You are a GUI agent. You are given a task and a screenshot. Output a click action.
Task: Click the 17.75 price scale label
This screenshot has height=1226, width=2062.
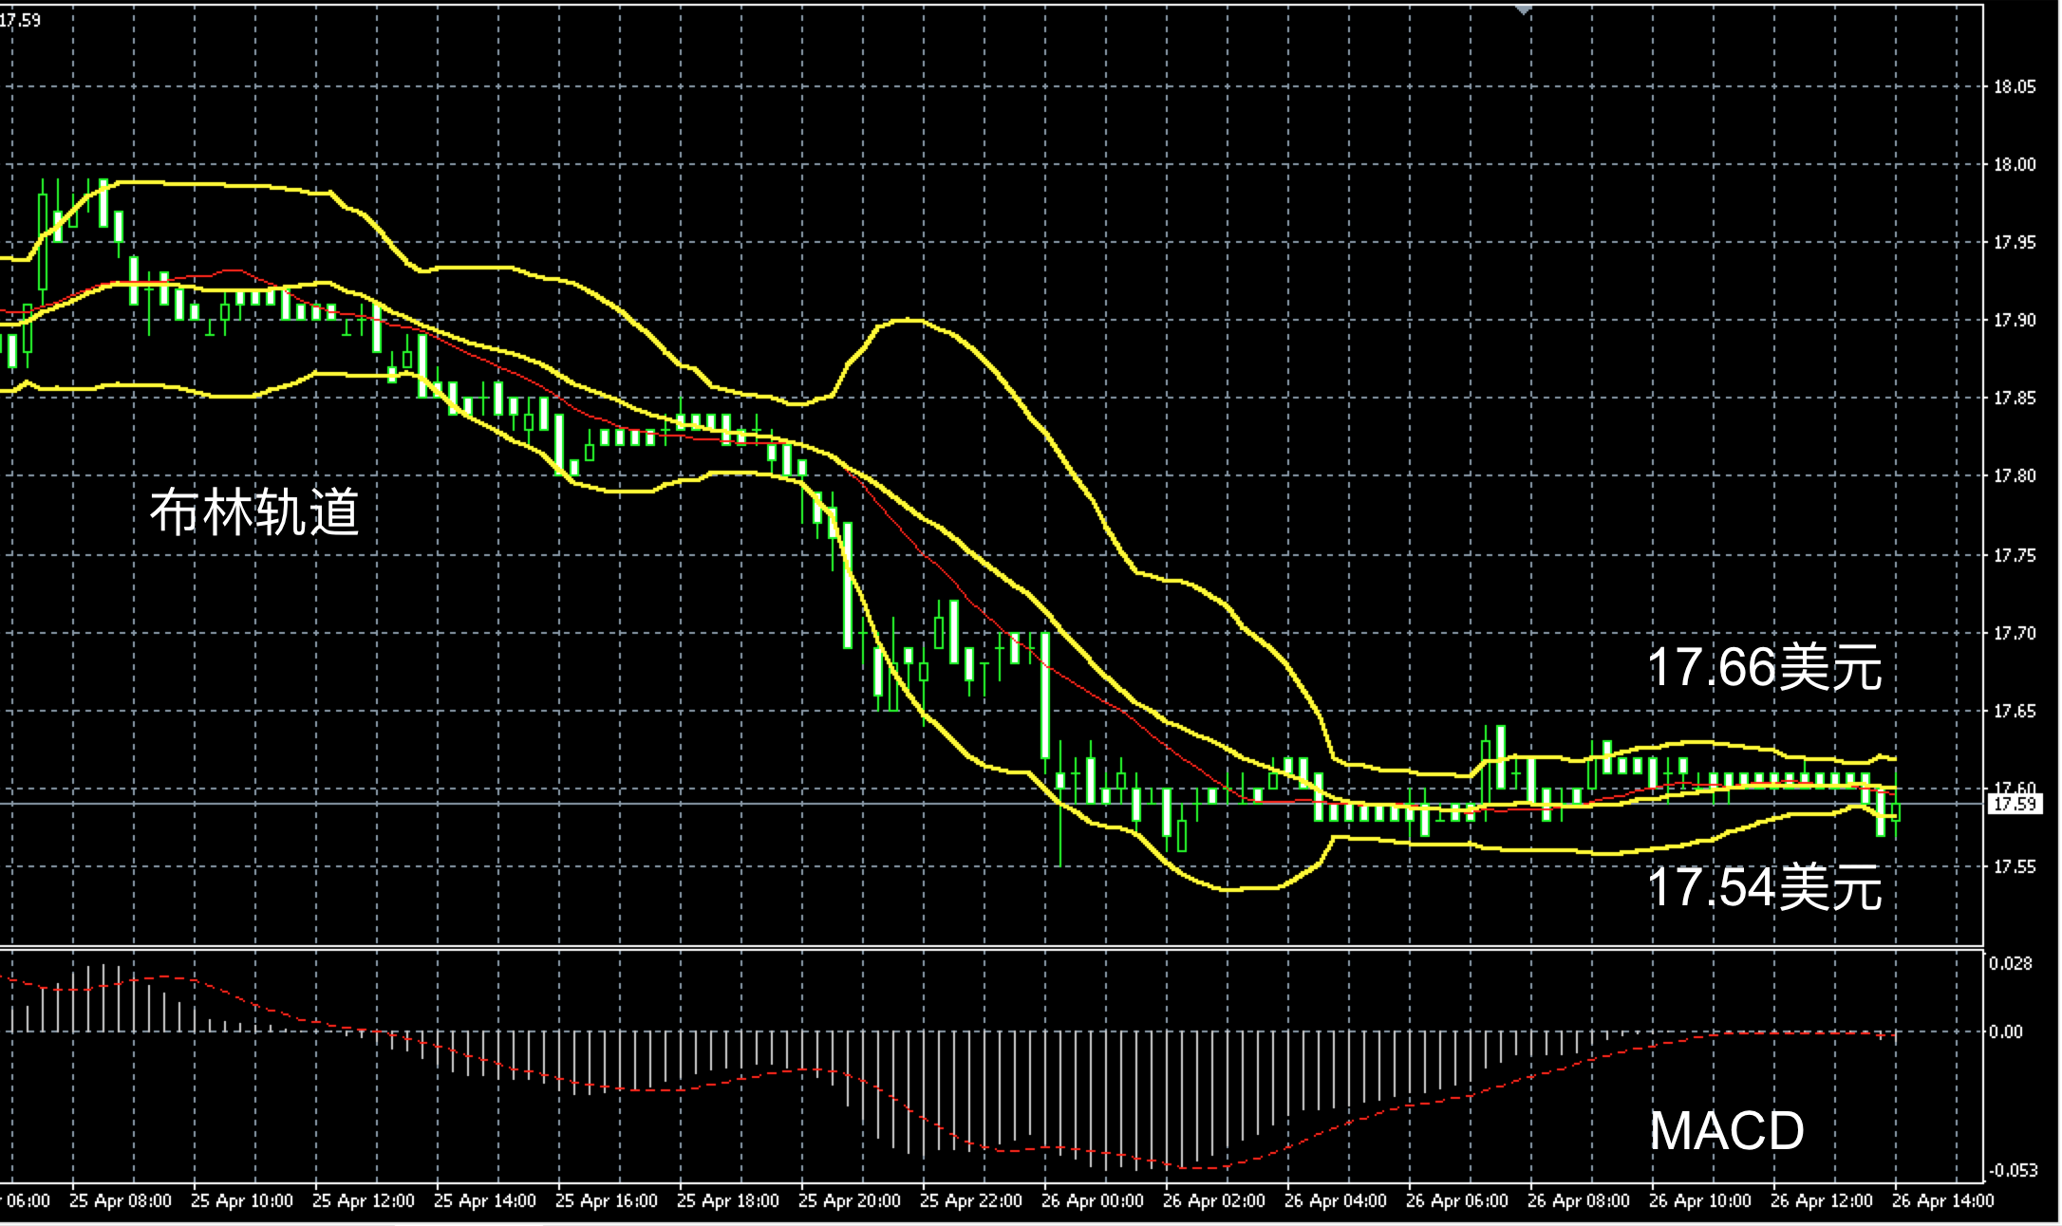click(x=2014, y=555)
